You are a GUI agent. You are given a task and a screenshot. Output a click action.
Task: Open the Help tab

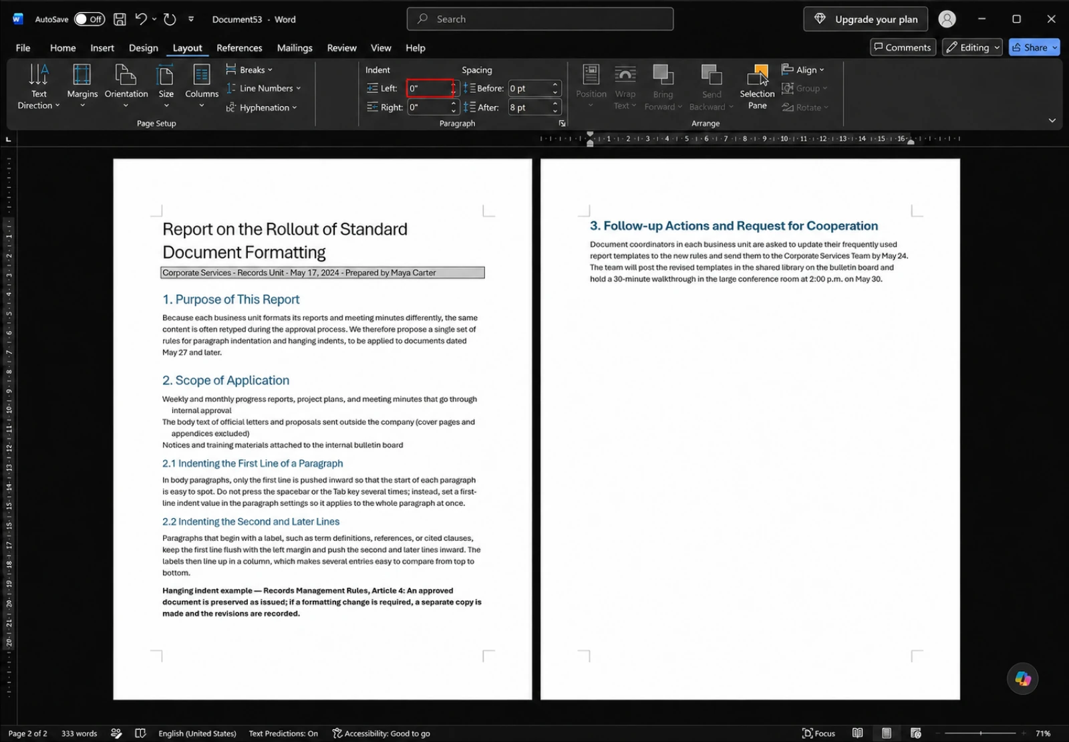[415, 47]
